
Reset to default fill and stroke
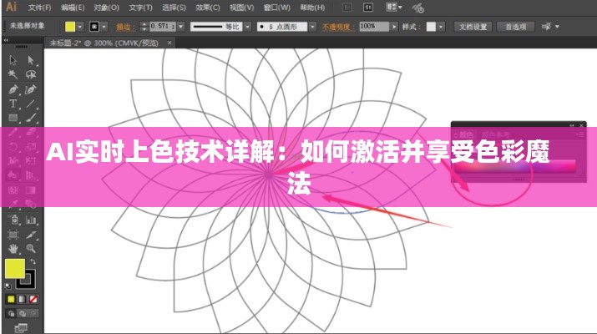(8, 286)
